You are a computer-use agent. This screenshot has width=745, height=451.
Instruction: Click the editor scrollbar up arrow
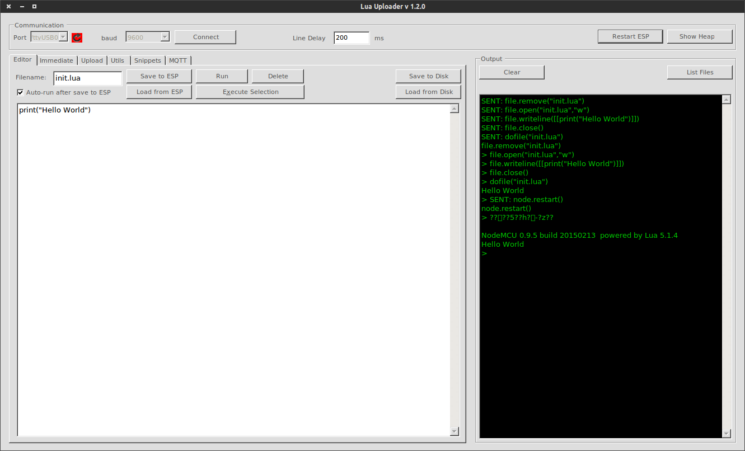point(455,109)
